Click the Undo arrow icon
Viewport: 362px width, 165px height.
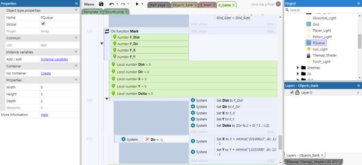click(112, 4)
